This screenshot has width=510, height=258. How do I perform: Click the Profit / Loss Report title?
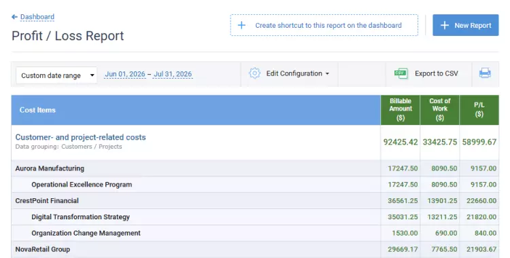click(x=67, y=36)
